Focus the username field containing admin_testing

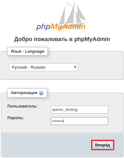click(x=79, y=109)
